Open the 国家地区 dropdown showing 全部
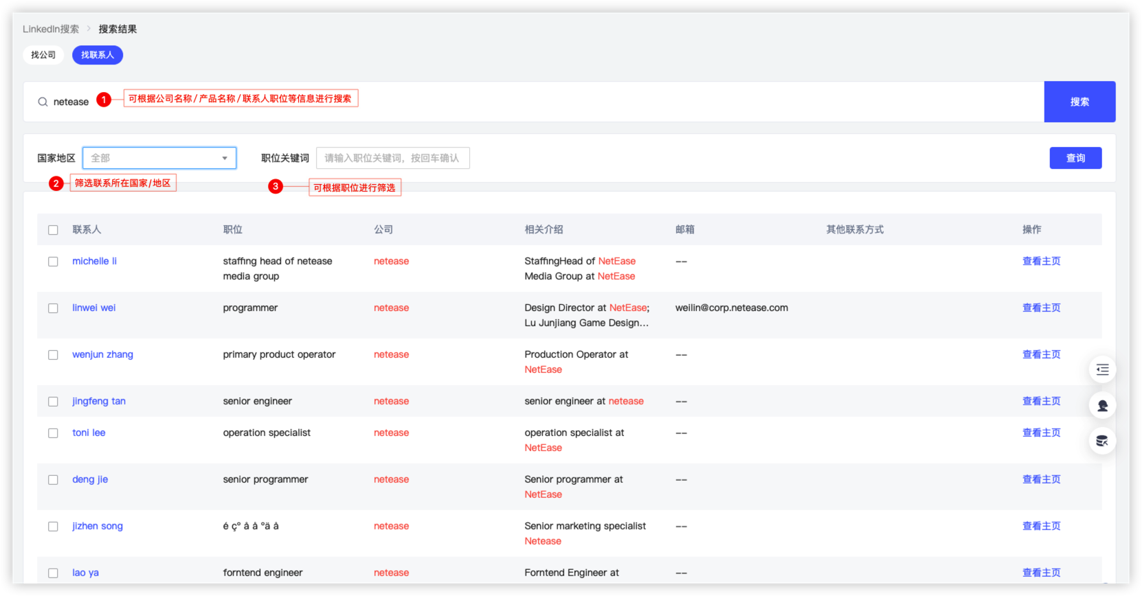The width and height of the screenshot is (1142, 596). pos(159,158)
